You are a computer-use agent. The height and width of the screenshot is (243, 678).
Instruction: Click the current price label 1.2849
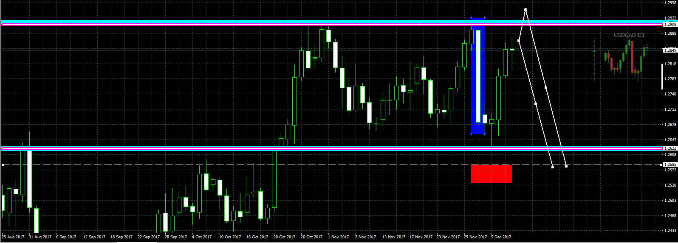point(670,50)
